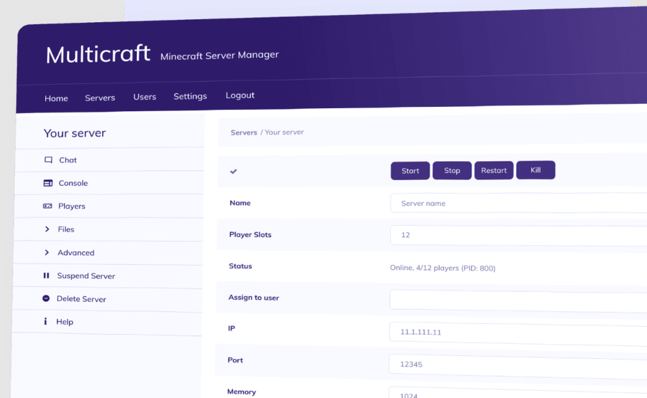Click the Servers breadcrumb link

(243, 133)
